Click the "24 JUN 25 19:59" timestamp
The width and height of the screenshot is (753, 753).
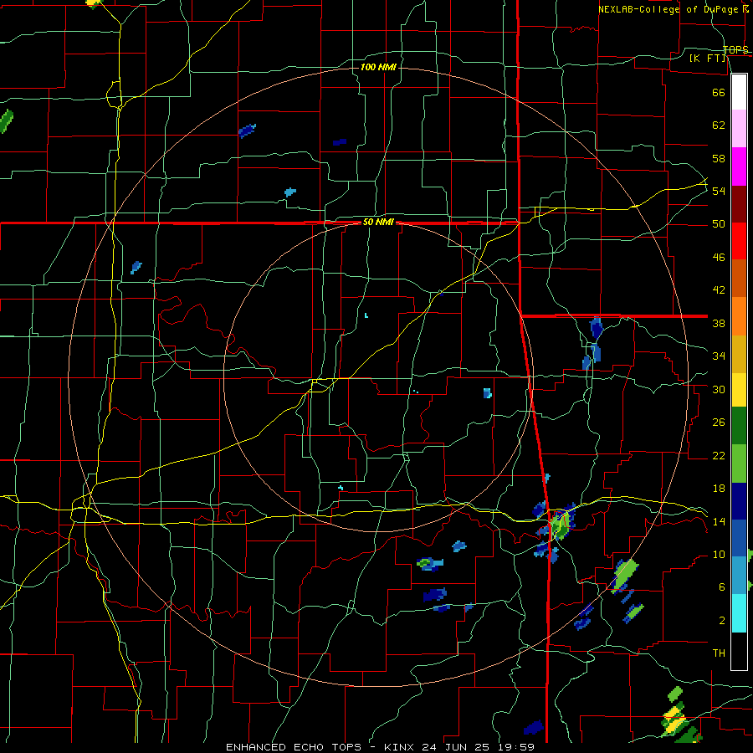478,747
